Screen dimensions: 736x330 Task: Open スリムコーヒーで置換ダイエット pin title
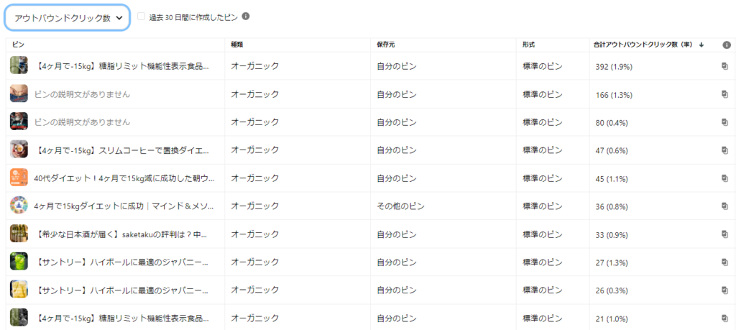[121, 150]
